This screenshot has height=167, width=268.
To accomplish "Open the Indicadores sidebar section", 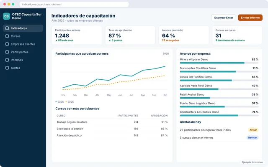I will coord(23,28).
